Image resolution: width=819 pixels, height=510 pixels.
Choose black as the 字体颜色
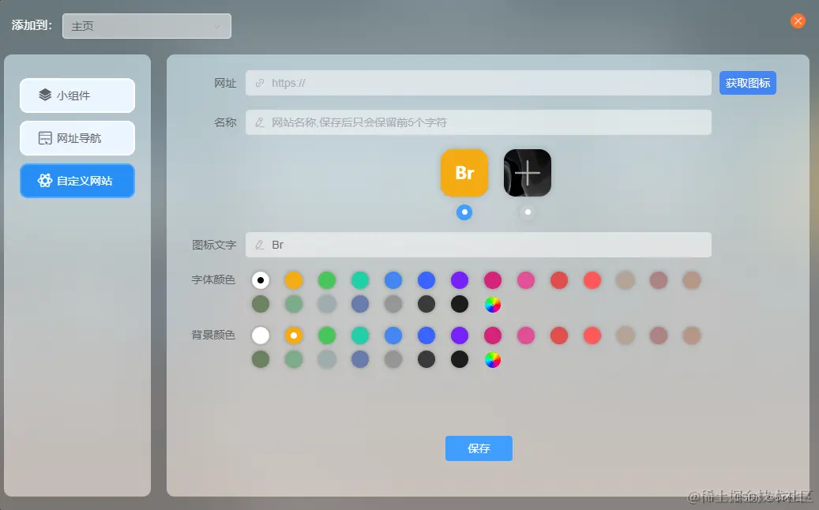[460, 304]
